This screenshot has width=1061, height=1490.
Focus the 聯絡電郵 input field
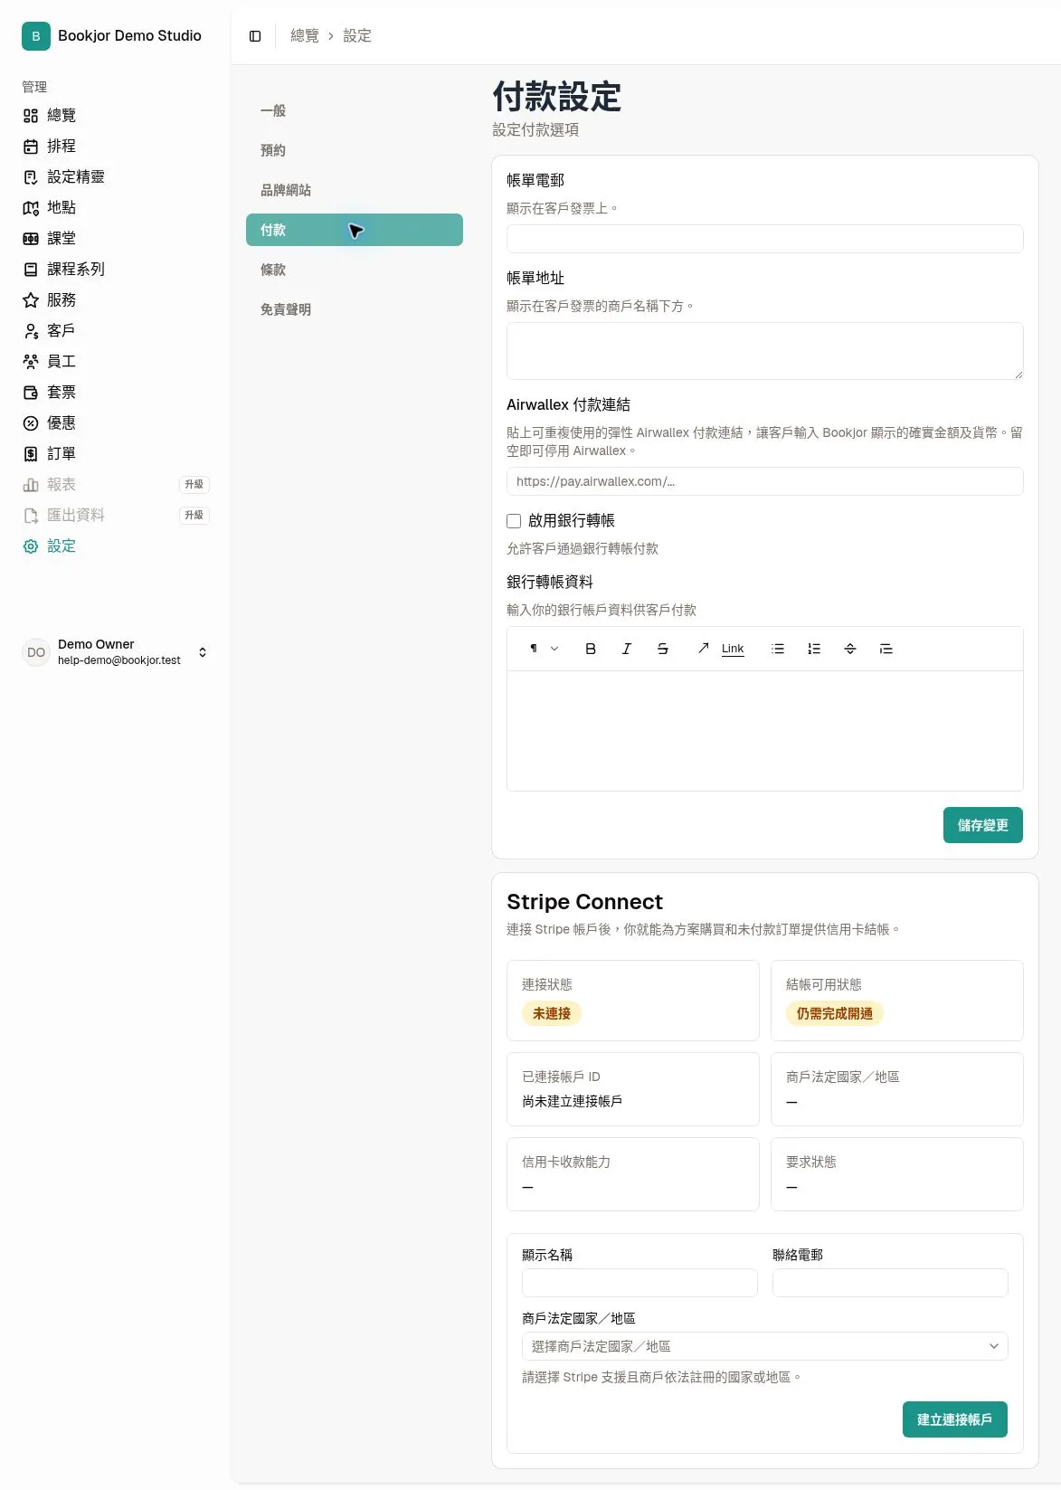pos(890,1283)
